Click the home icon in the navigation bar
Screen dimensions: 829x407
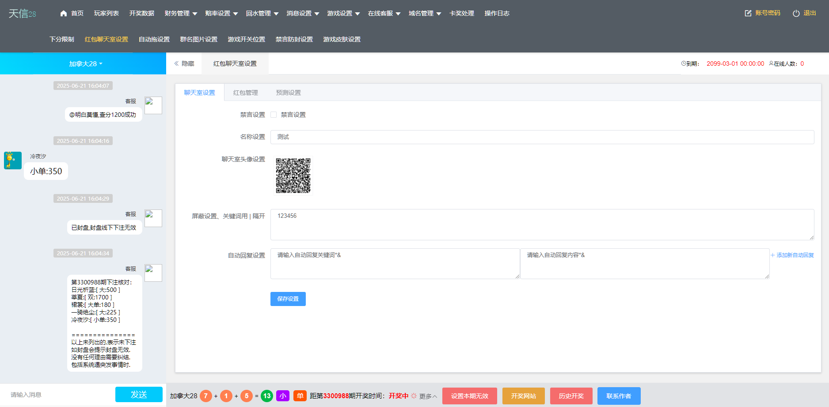[x=63, y=13]
